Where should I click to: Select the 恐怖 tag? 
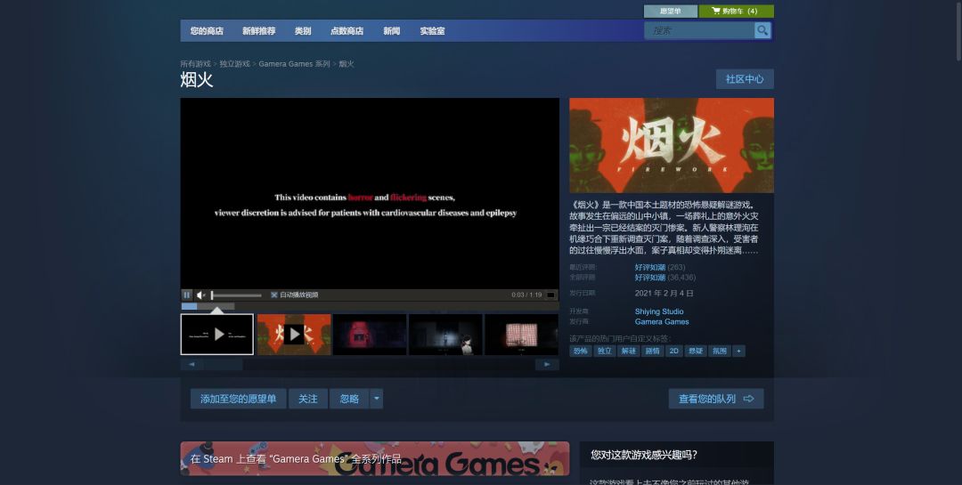click(581, 351)
